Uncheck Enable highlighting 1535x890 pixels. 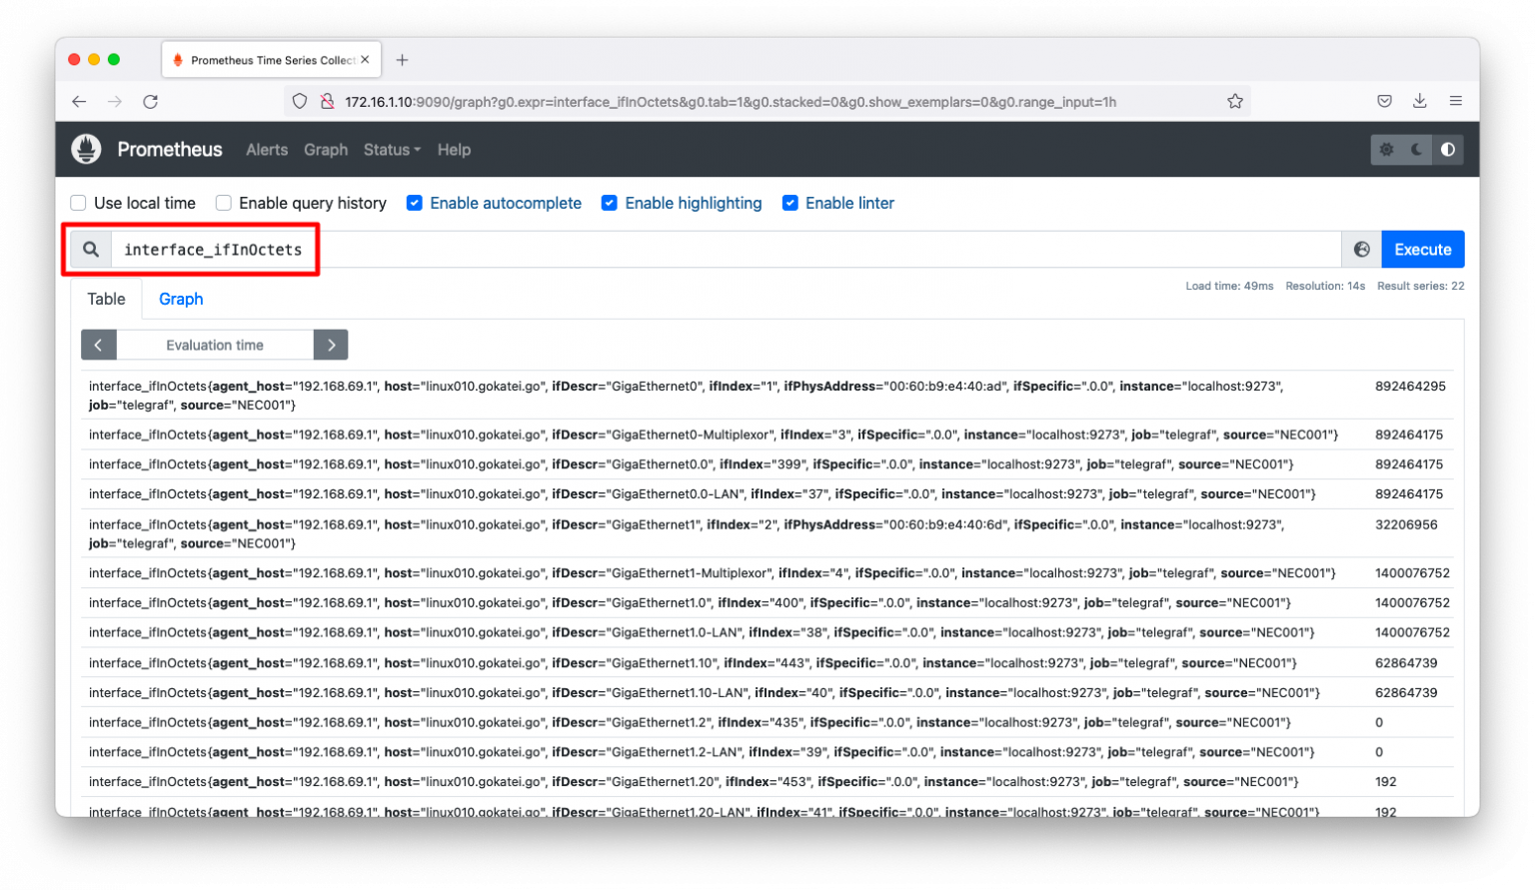610,203
